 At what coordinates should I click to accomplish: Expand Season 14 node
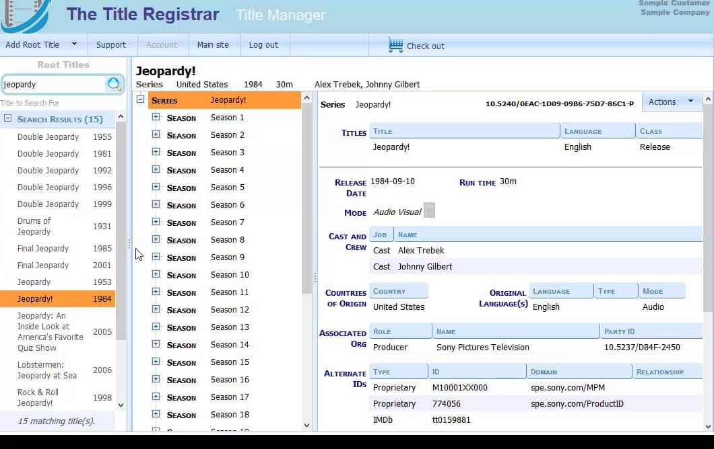(x=156, y=344)
